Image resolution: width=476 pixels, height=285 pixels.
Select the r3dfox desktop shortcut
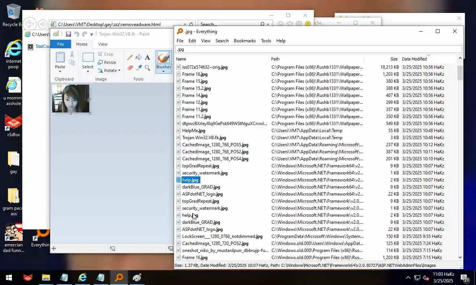tap(13, 125)
